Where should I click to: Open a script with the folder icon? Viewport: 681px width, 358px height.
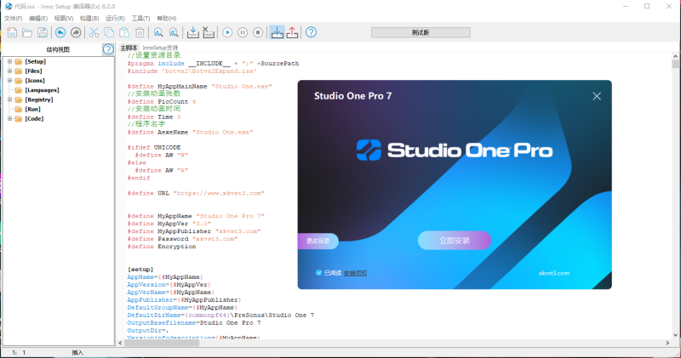[x=27, y=32]
